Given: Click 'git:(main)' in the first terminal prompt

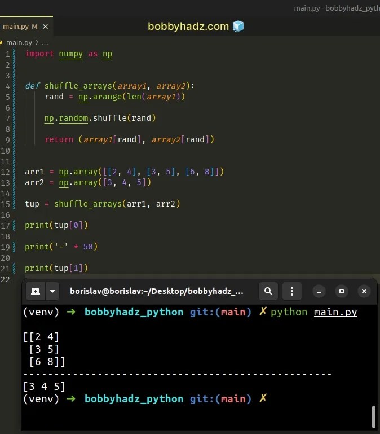Looking at the screenshot, I should (220, 312).
